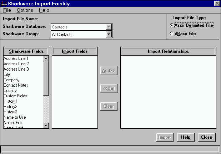Select History2 in the list
The height and width of the screenshot is (154, 221).
pyautogui.click(x=24, y=107)
